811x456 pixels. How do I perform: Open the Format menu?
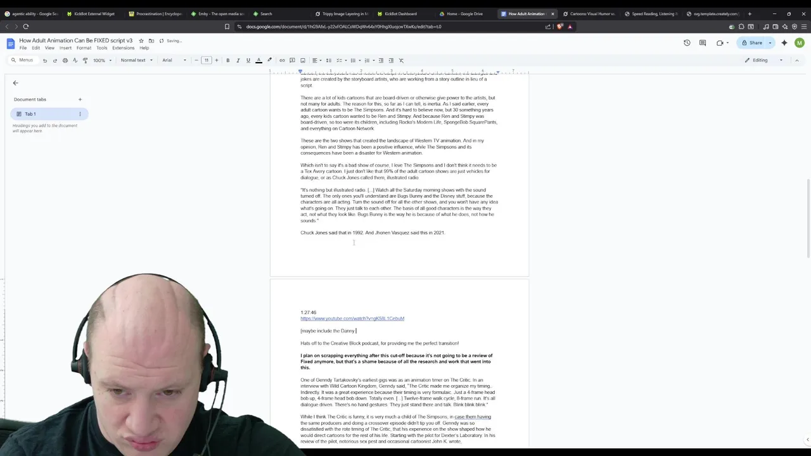(x=84, y=48)
